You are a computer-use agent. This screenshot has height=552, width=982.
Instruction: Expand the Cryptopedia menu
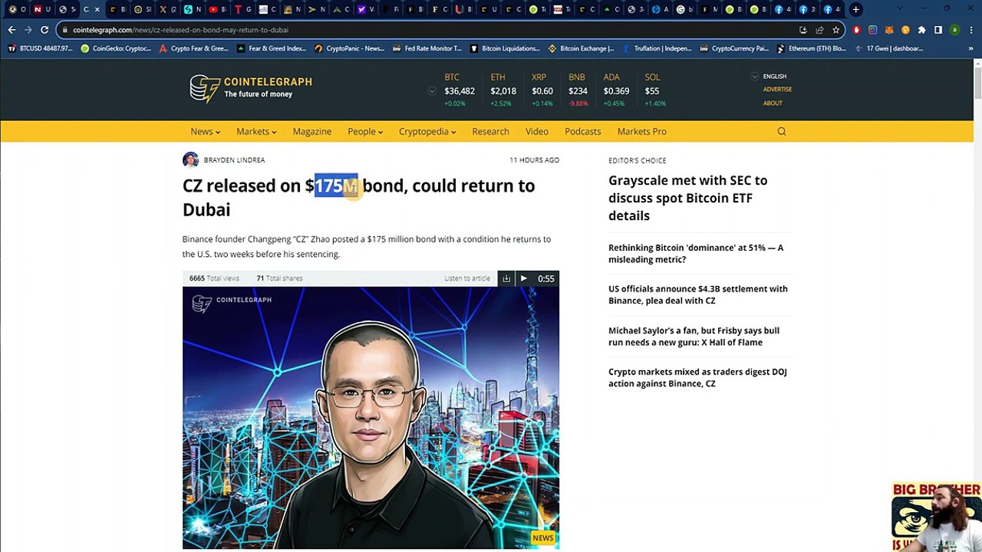(427, 132)
